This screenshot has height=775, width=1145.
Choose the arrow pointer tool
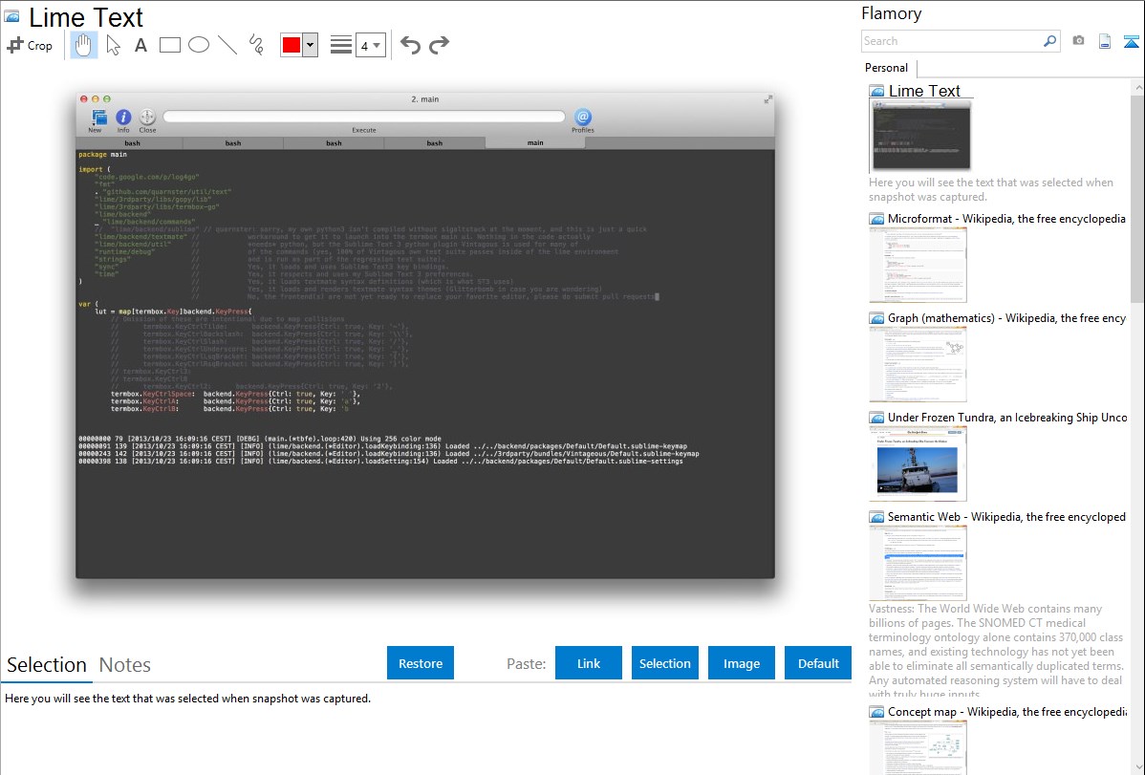coord(113,45)
